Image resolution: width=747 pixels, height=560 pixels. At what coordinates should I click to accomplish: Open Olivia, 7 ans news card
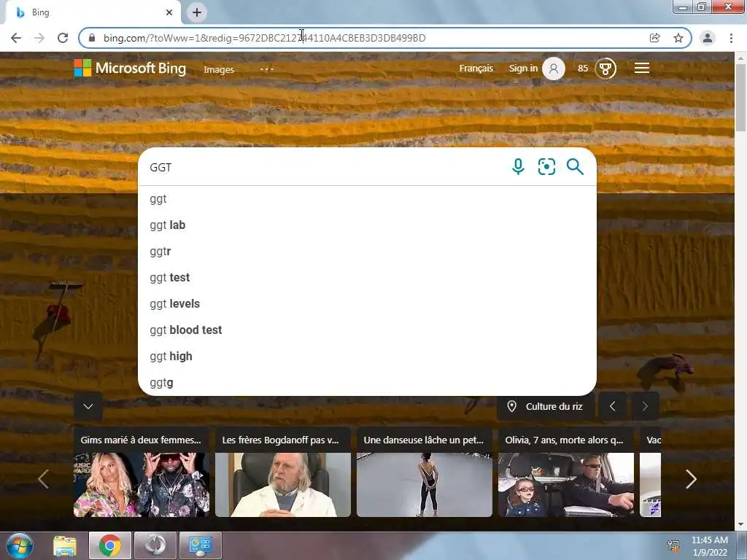tap(566, 472)
